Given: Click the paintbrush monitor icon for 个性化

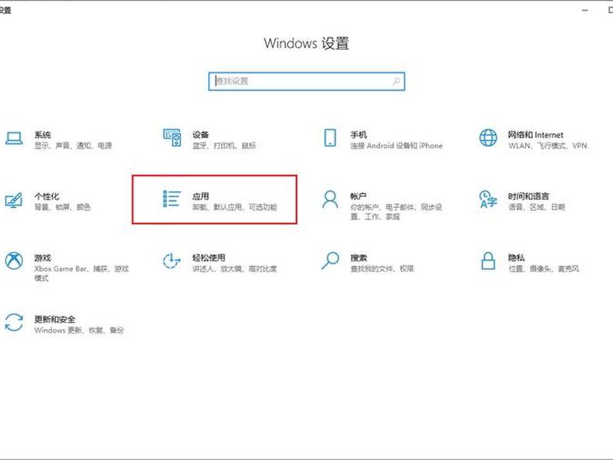Looking at the screenshot, I should point(14,200).
